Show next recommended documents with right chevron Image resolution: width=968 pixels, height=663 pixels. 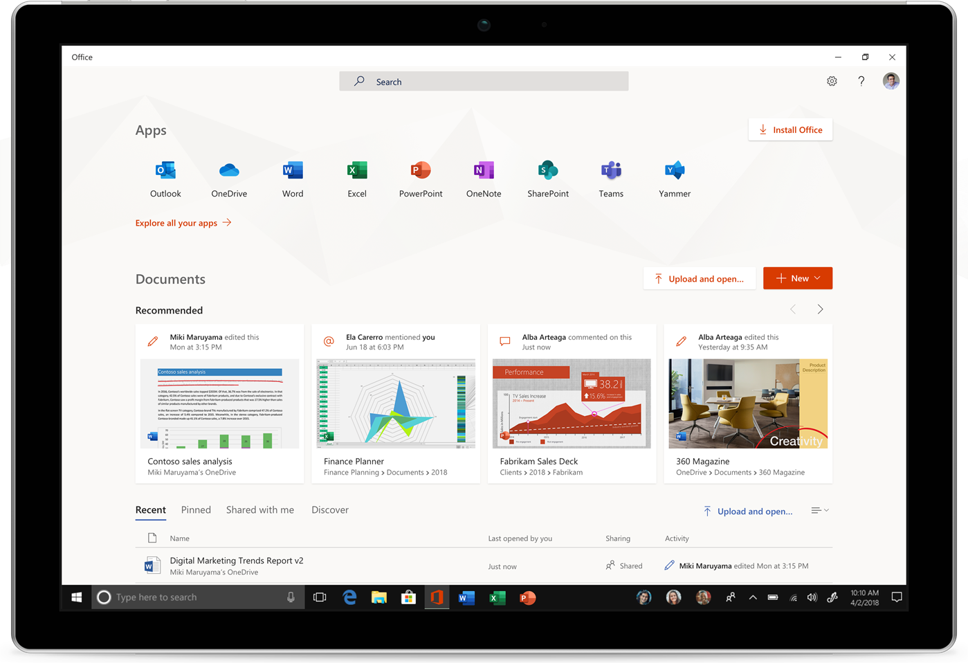pos(820,309)
